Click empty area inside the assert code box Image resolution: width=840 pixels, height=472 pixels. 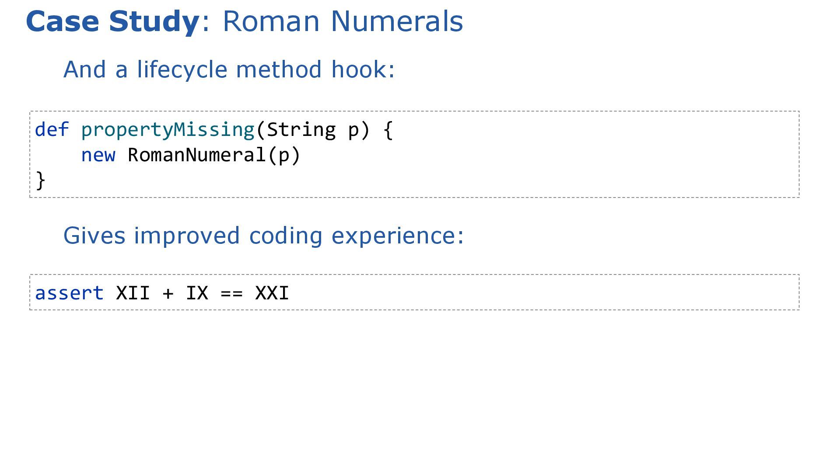coord(547,293)
